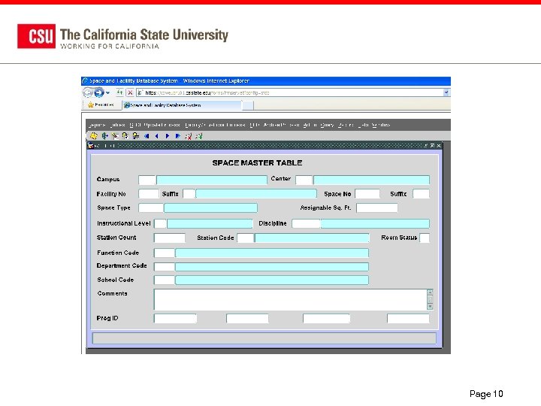Click the Discipline code input field

tap(307, 223)
